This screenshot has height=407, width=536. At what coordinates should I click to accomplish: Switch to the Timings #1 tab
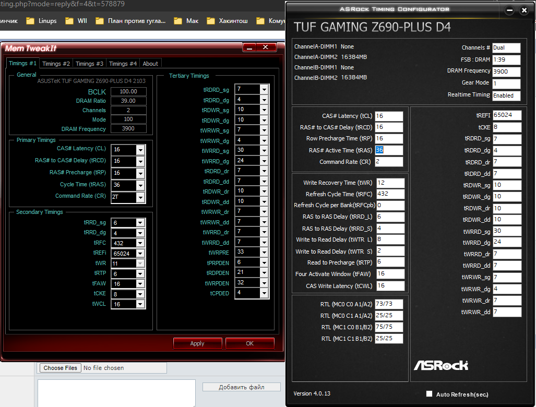pyautogui.click(x=22, y=63)
